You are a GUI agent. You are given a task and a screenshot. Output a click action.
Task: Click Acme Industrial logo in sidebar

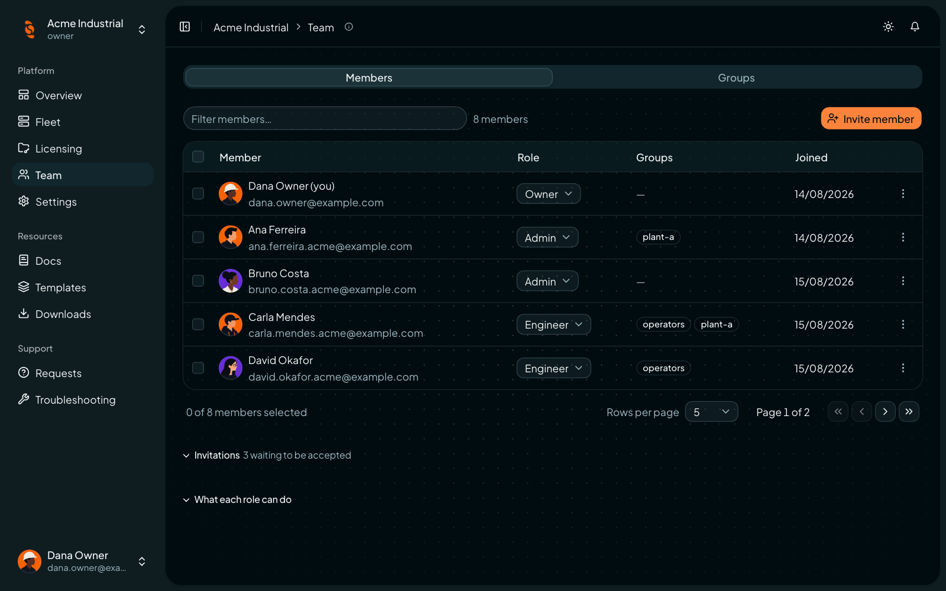coord(30,29)
